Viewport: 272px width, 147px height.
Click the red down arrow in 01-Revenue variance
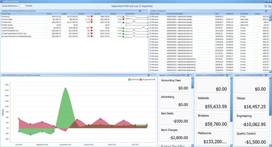point(92,17)
